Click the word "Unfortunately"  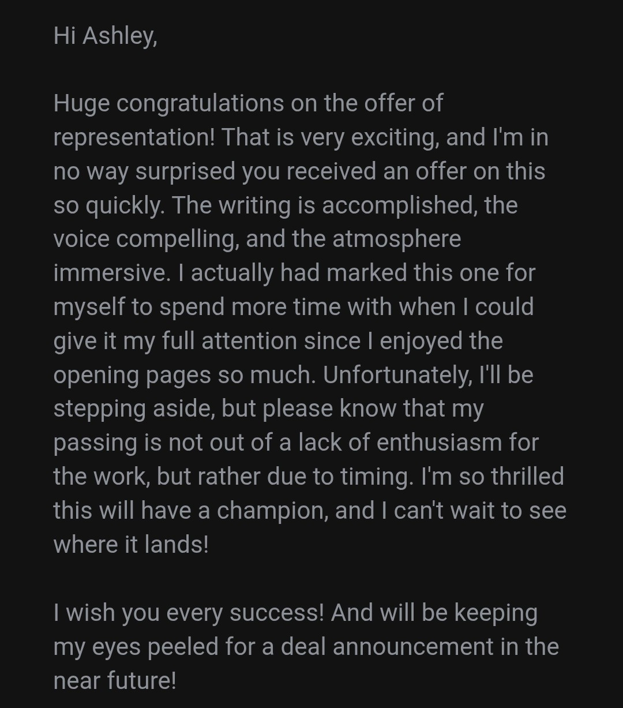(396, 375)
